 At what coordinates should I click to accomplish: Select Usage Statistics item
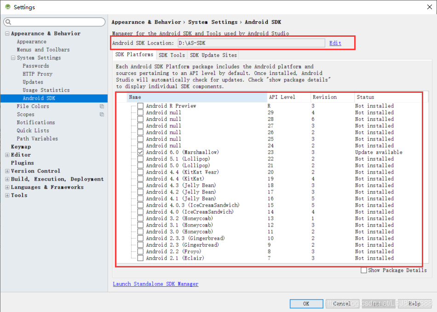pos(46,90)
